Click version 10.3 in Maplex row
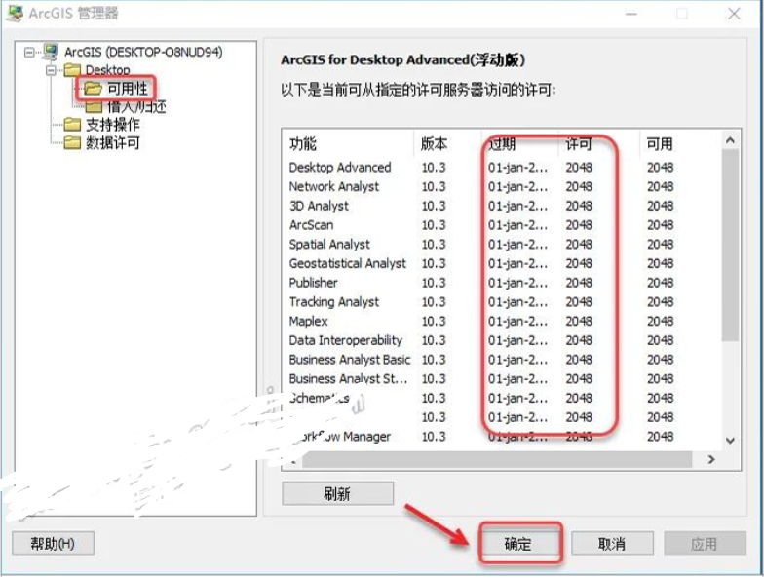 [434, 322]
